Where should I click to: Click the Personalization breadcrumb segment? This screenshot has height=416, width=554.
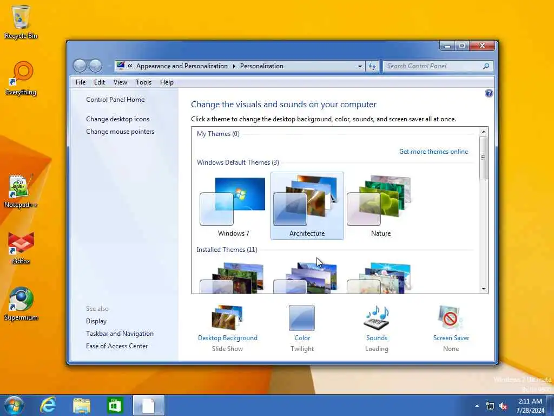click(x=261, y=66)
